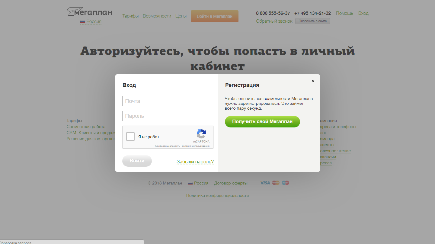Open the Цены menu item
435x244 pixels.
click(x=181, y=16)
